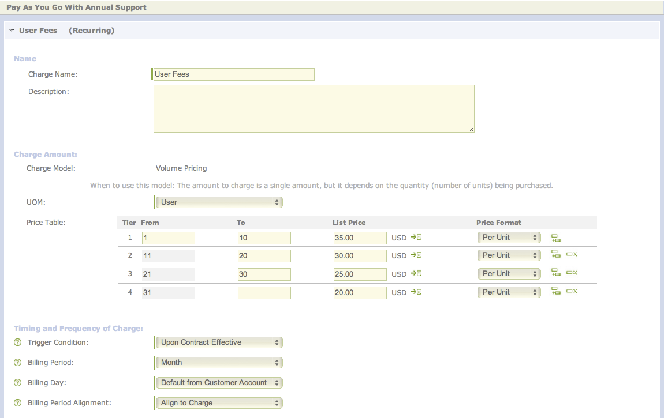Delete tier 3 with remove icon
This screenshot has height=418, width=664.
click(572, 273)
